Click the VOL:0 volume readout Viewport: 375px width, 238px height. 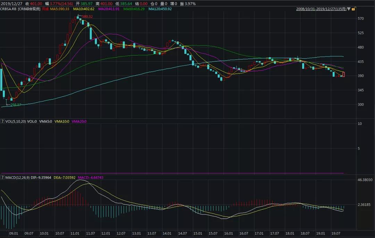click(x=32, y=121)
